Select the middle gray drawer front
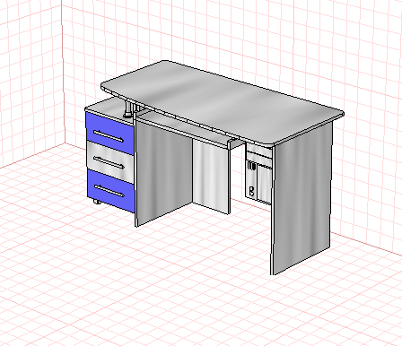Screen dimensions: 402x346 110,162
